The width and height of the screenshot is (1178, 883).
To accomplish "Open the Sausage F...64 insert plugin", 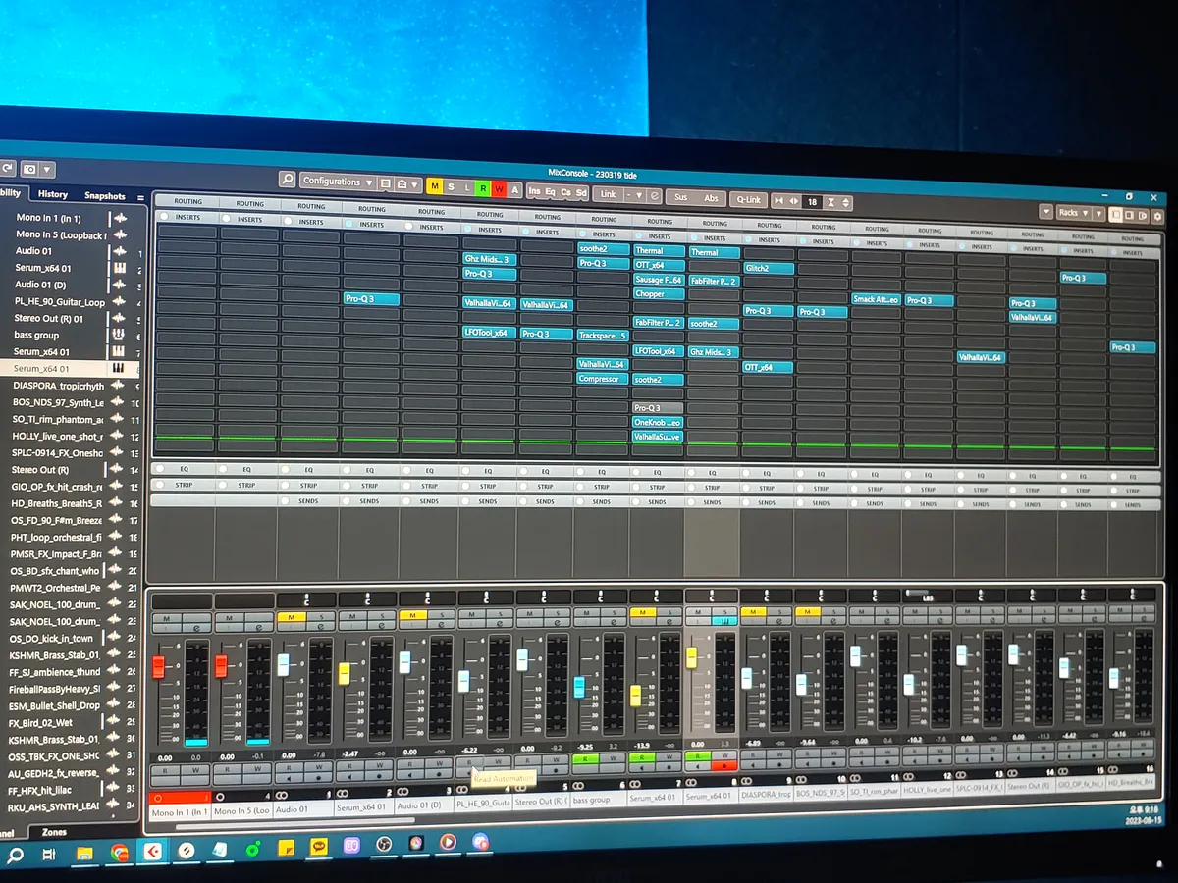I will point(658,280).
